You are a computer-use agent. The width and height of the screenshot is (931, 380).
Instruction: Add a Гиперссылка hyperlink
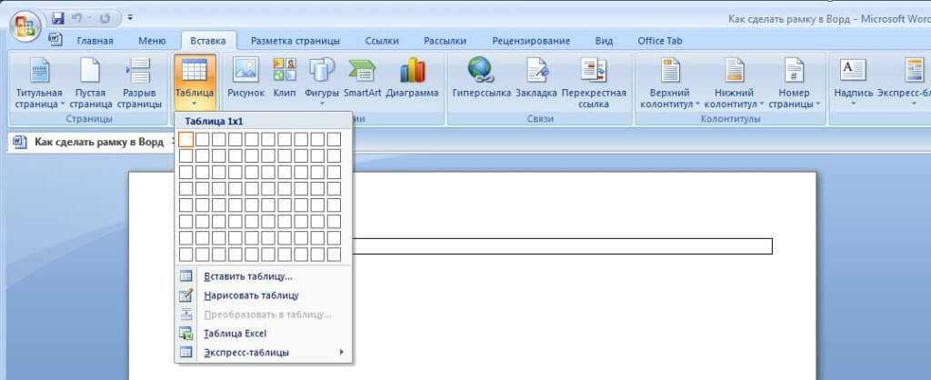point(479,78)
